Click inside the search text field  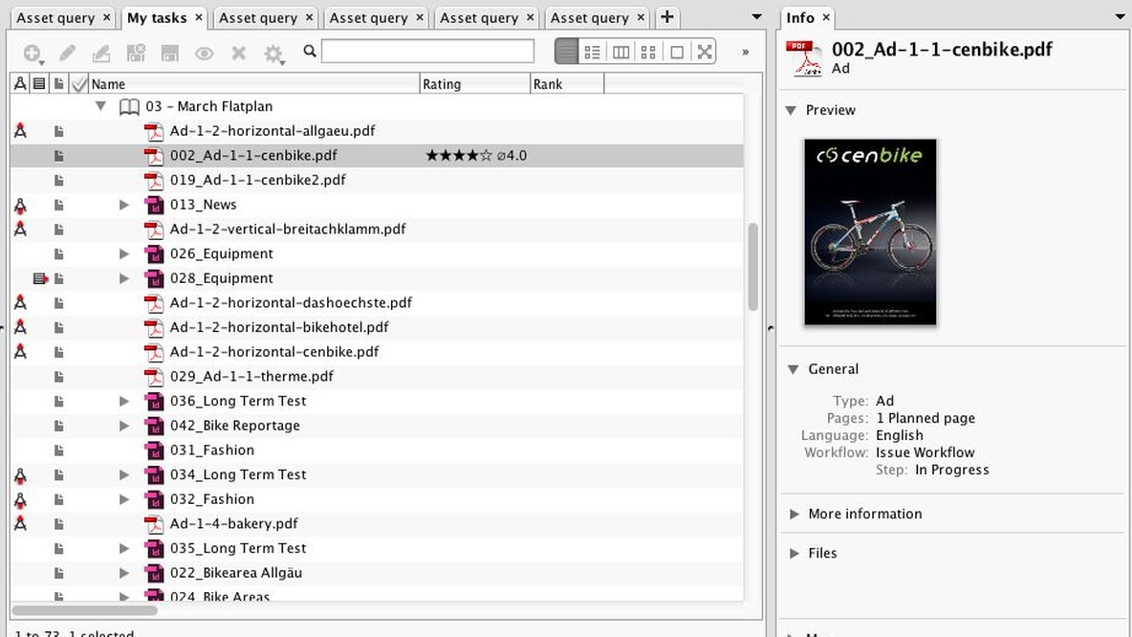click(428, 52)
